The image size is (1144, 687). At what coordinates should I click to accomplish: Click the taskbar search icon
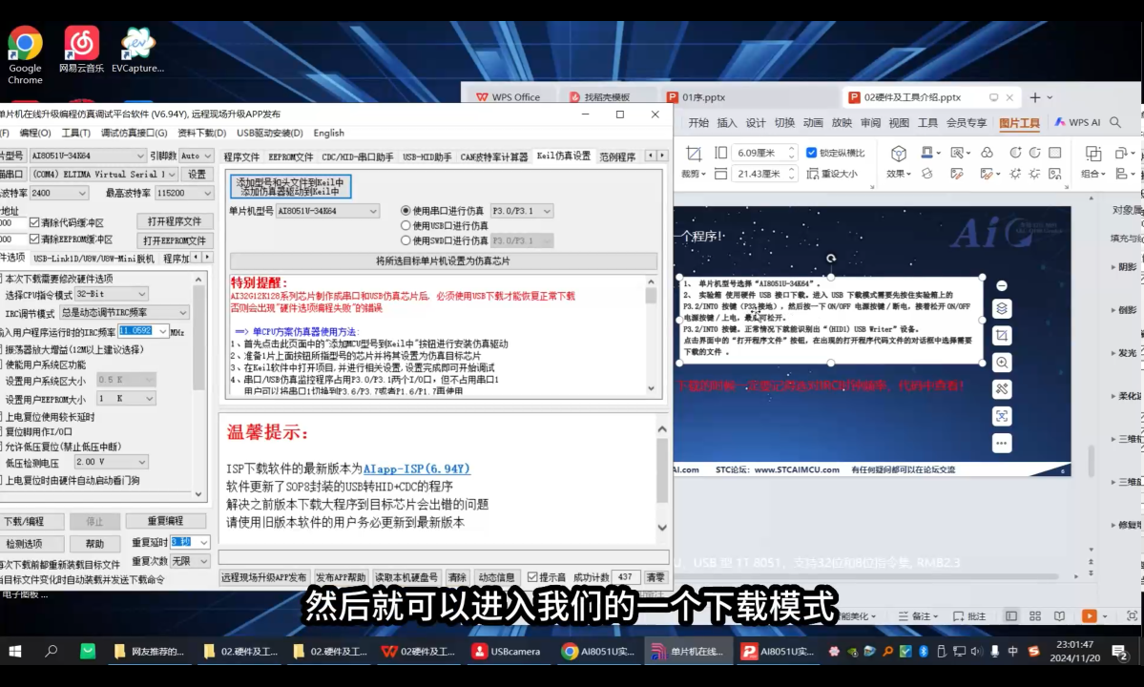coord(52,652)
